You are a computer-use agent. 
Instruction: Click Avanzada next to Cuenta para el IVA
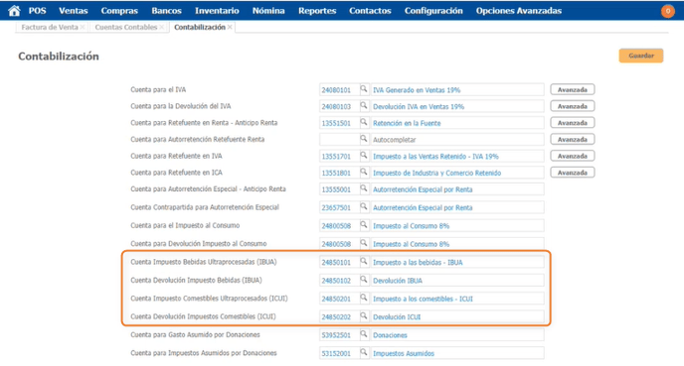coord(573,89)
